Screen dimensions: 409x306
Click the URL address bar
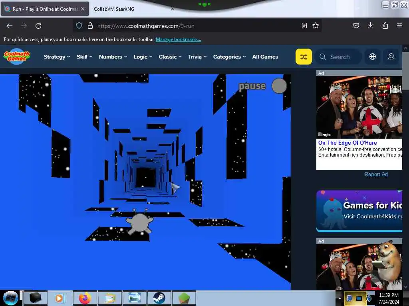tap(198, 26)
